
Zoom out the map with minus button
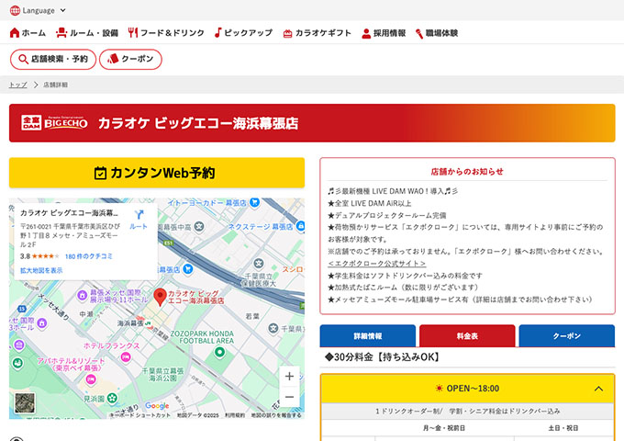tap(289, 397)
